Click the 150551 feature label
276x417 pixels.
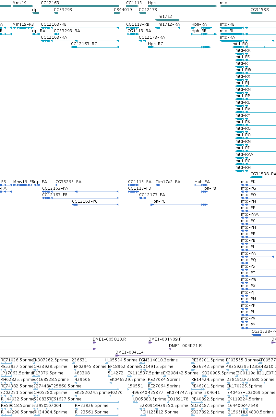[x=135, y=386]
